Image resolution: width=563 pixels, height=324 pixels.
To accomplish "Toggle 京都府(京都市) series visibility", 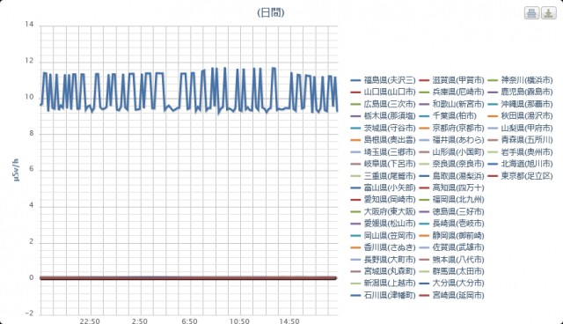I will [x=451, y=128].
